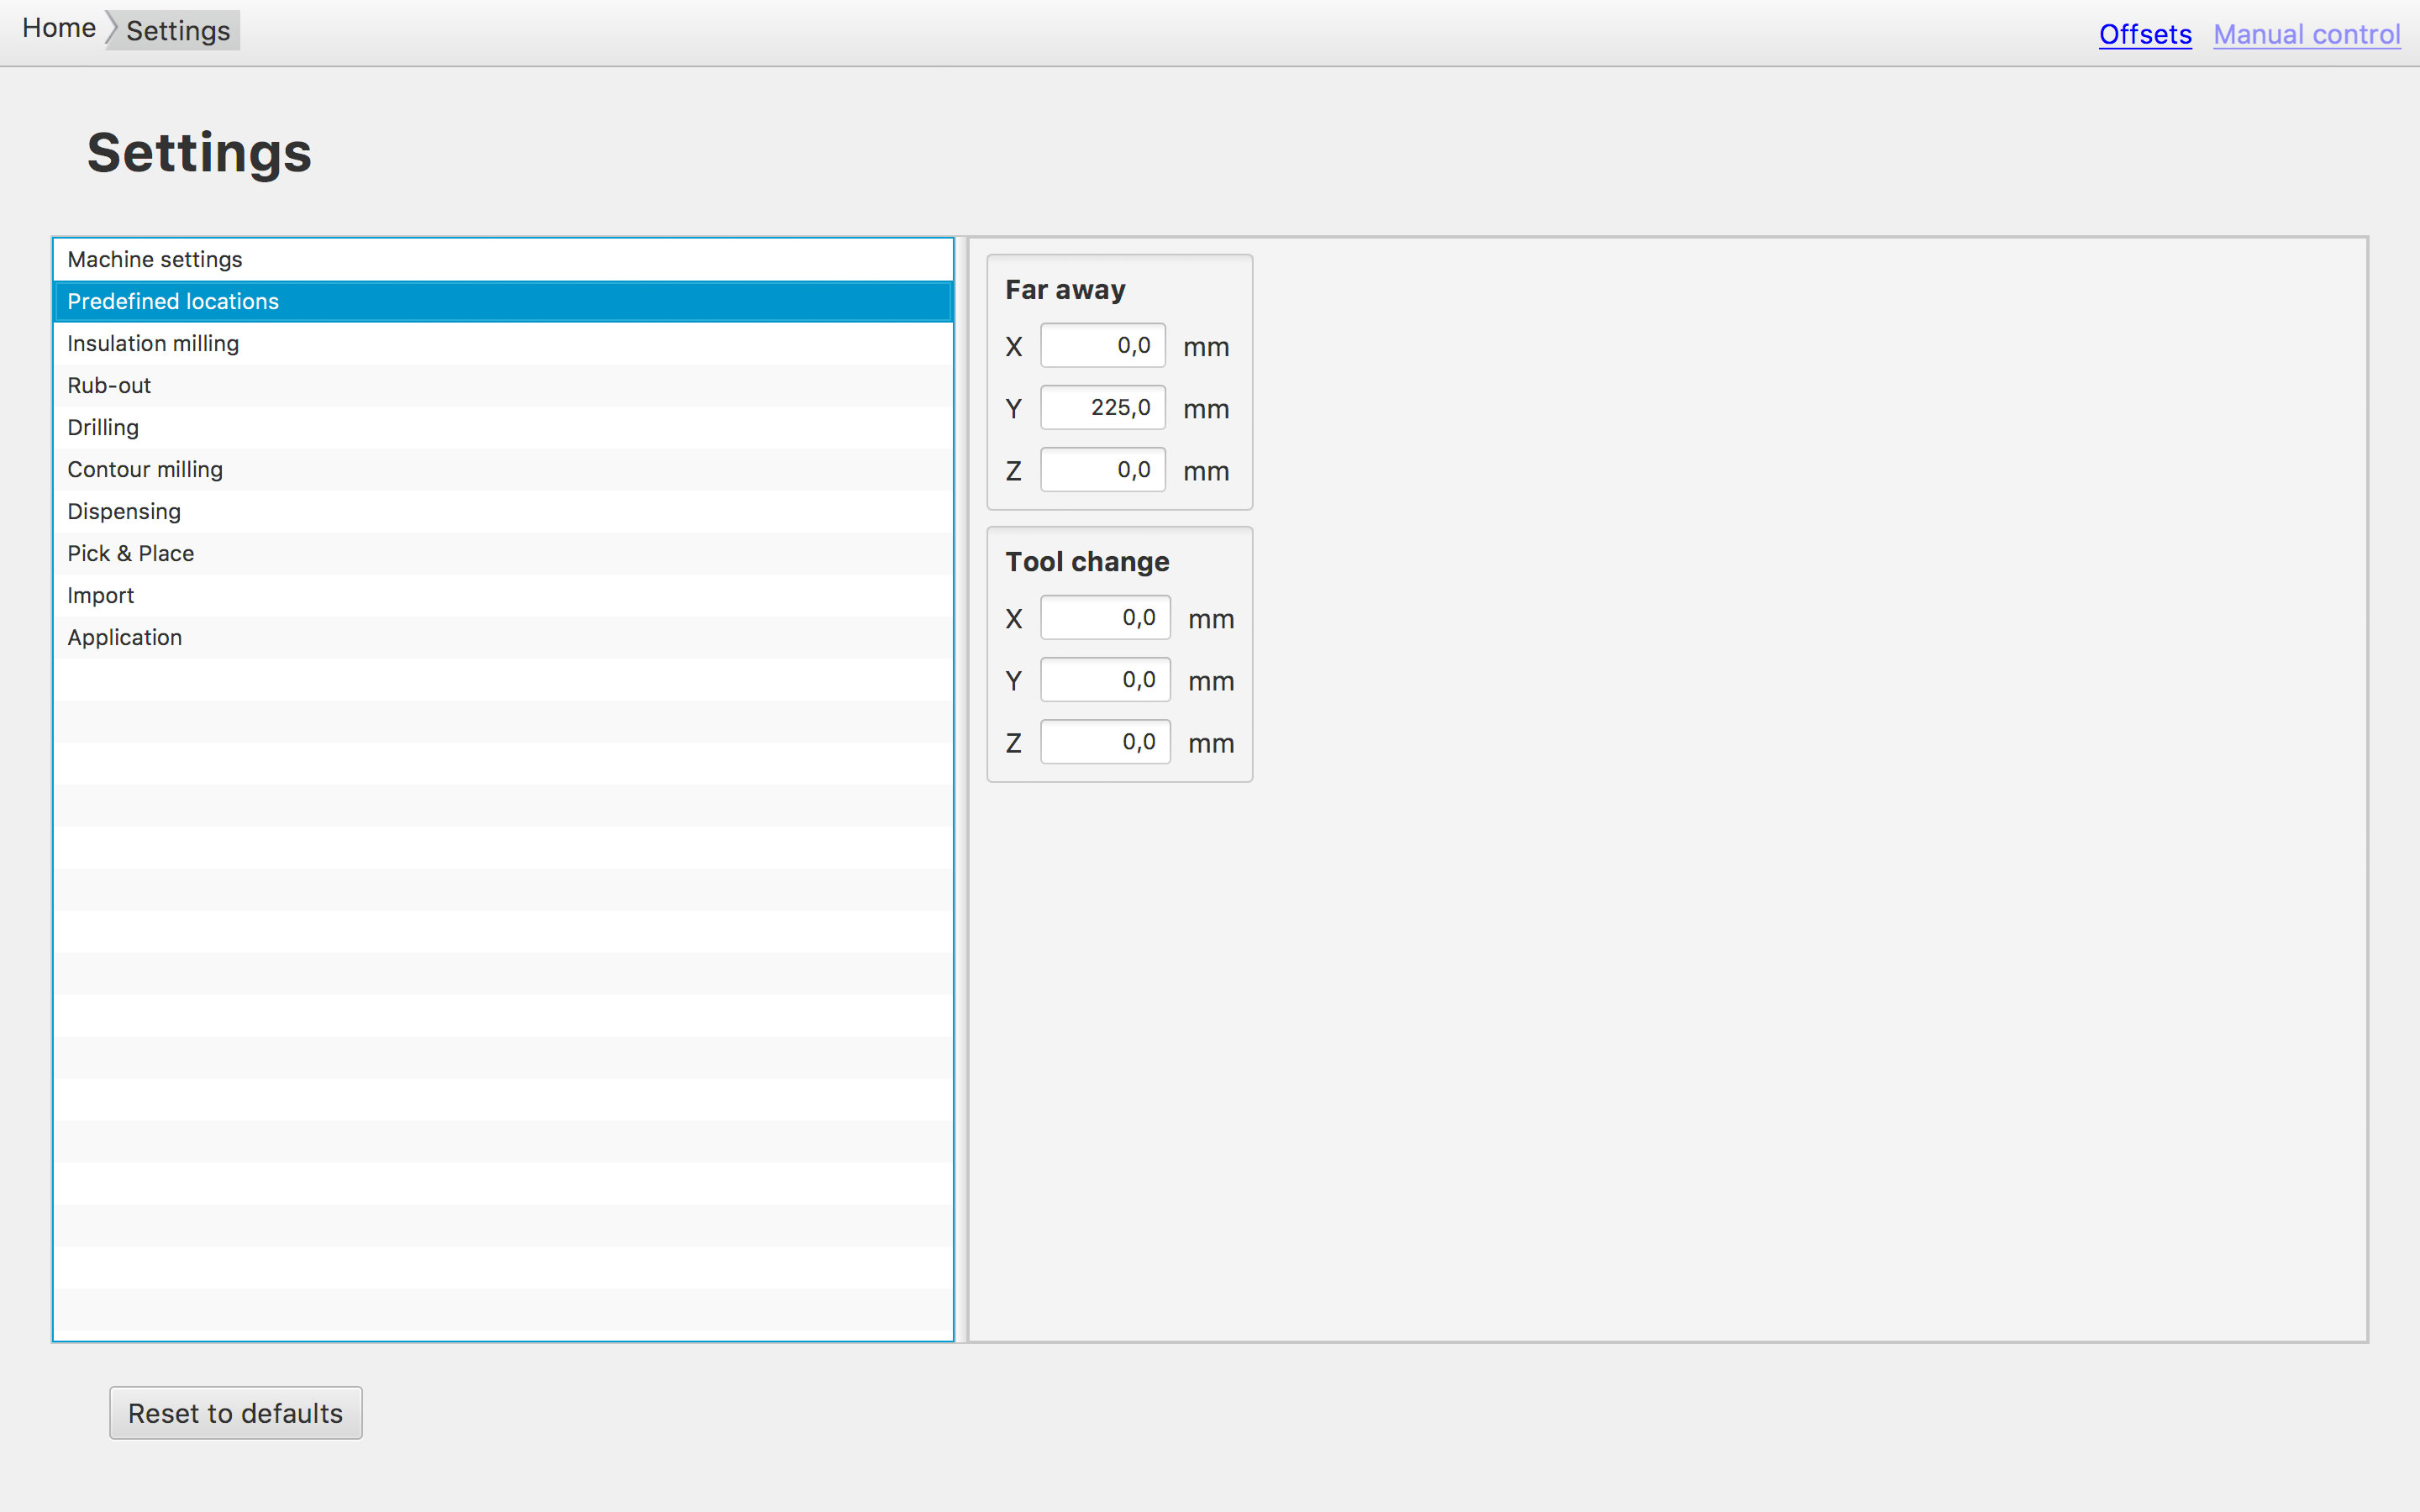
Task: Click Reset to defaults button
Action: click(x=236, y=1413)
